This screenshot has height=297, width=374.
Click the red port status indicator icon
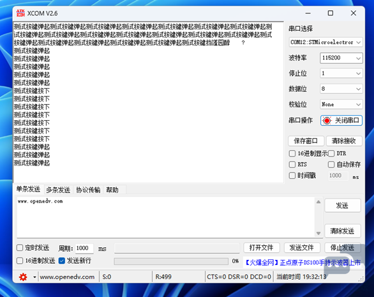tap(327, 121)
